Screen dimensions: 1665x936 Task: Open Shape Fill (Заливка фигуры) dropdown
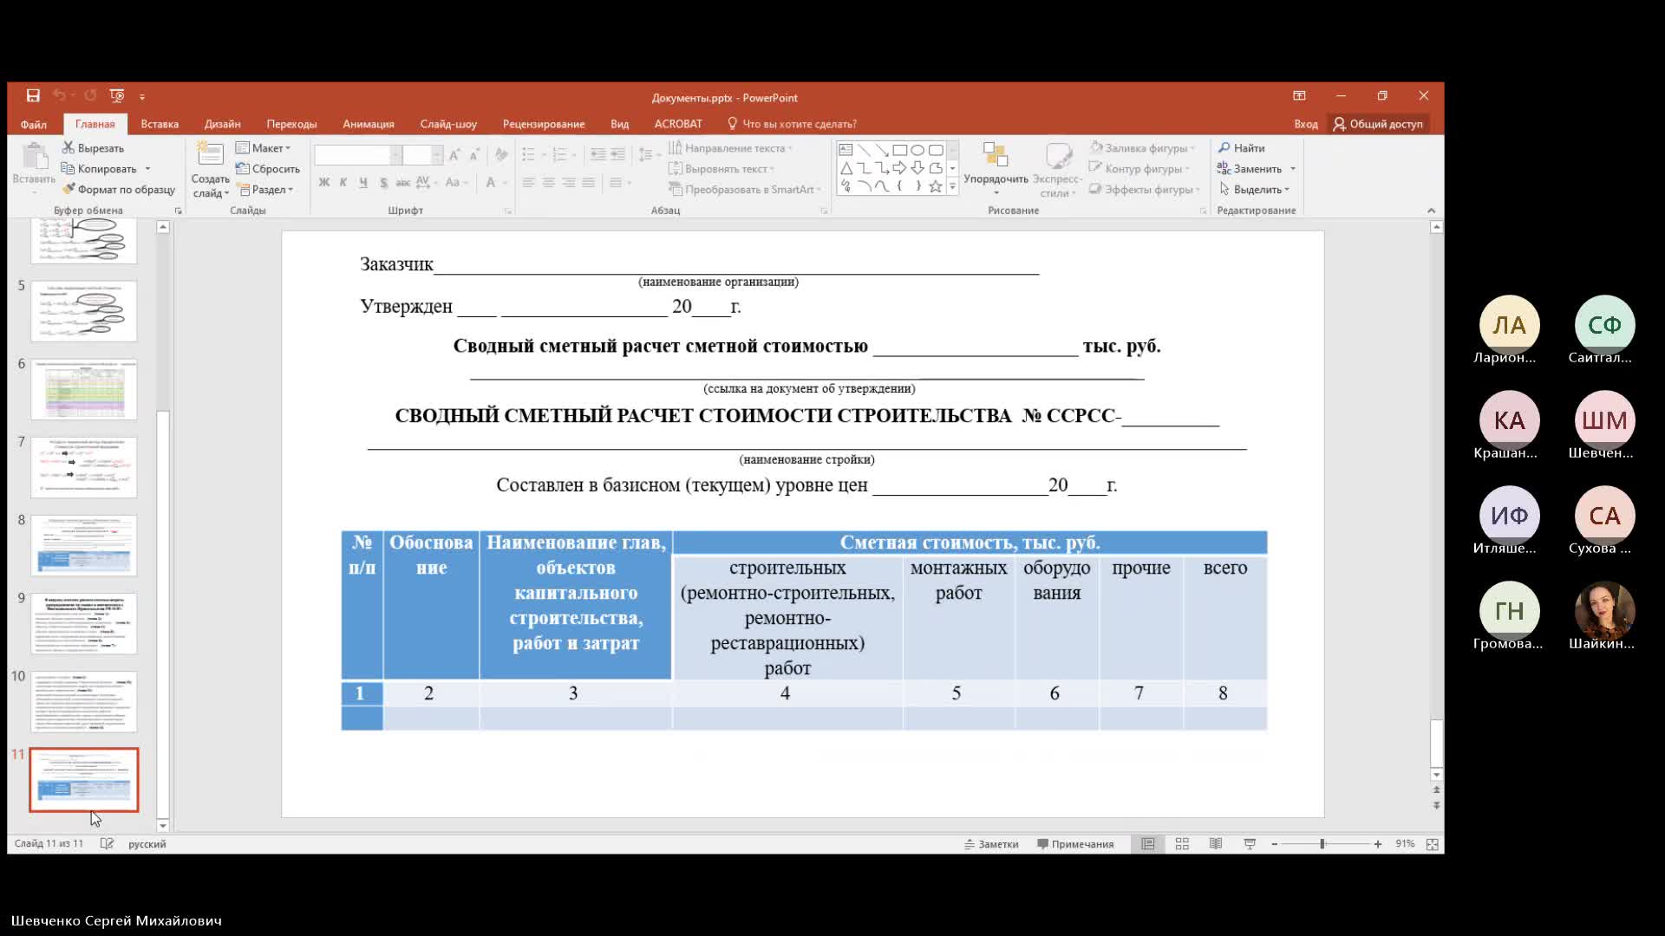tap(1143, 148)
